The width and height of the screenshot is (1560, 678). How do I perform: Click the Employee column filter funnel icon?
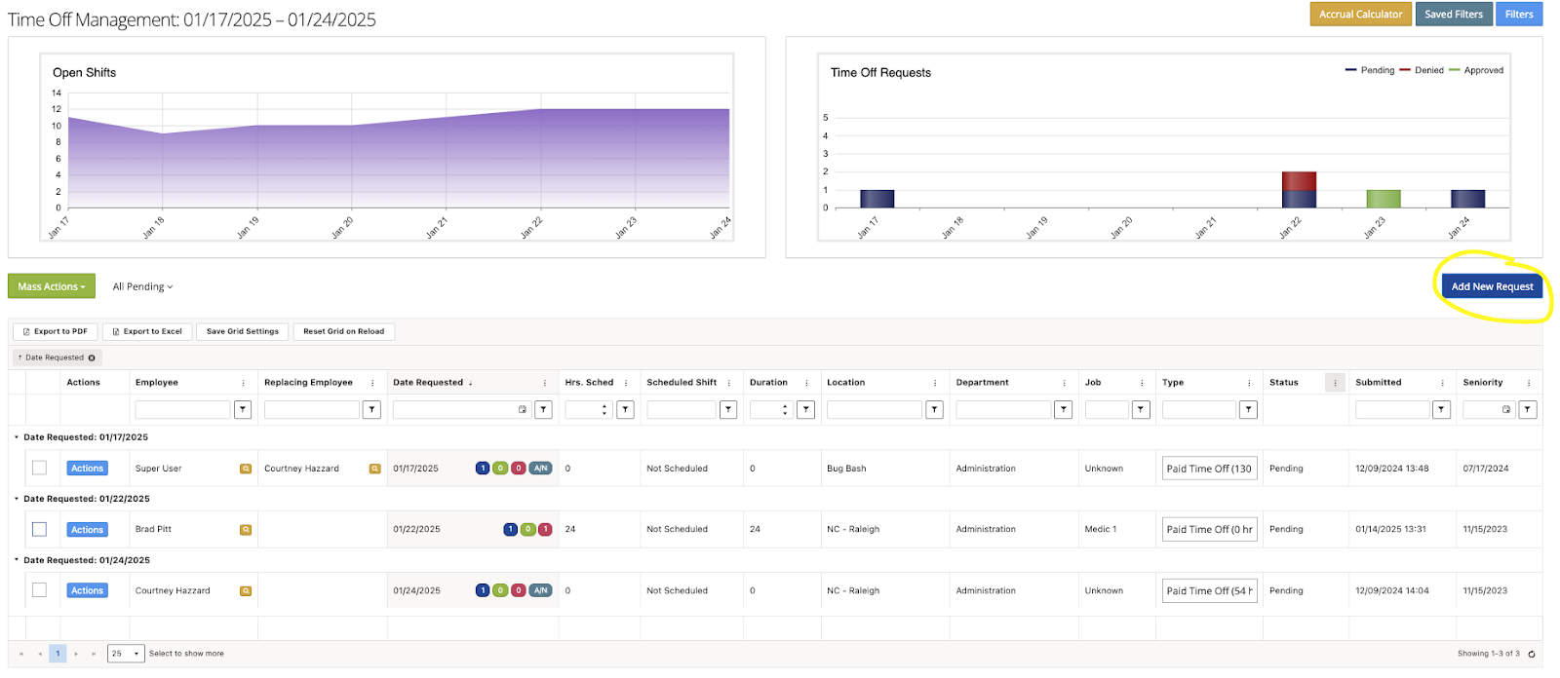pyautogui.click(x=243, y=410)
